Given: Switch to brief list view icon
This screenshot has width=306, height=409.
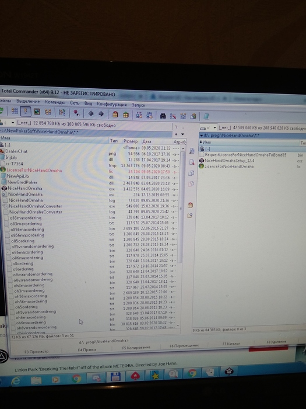Looking at the screenshot, I should coord(15,112).
